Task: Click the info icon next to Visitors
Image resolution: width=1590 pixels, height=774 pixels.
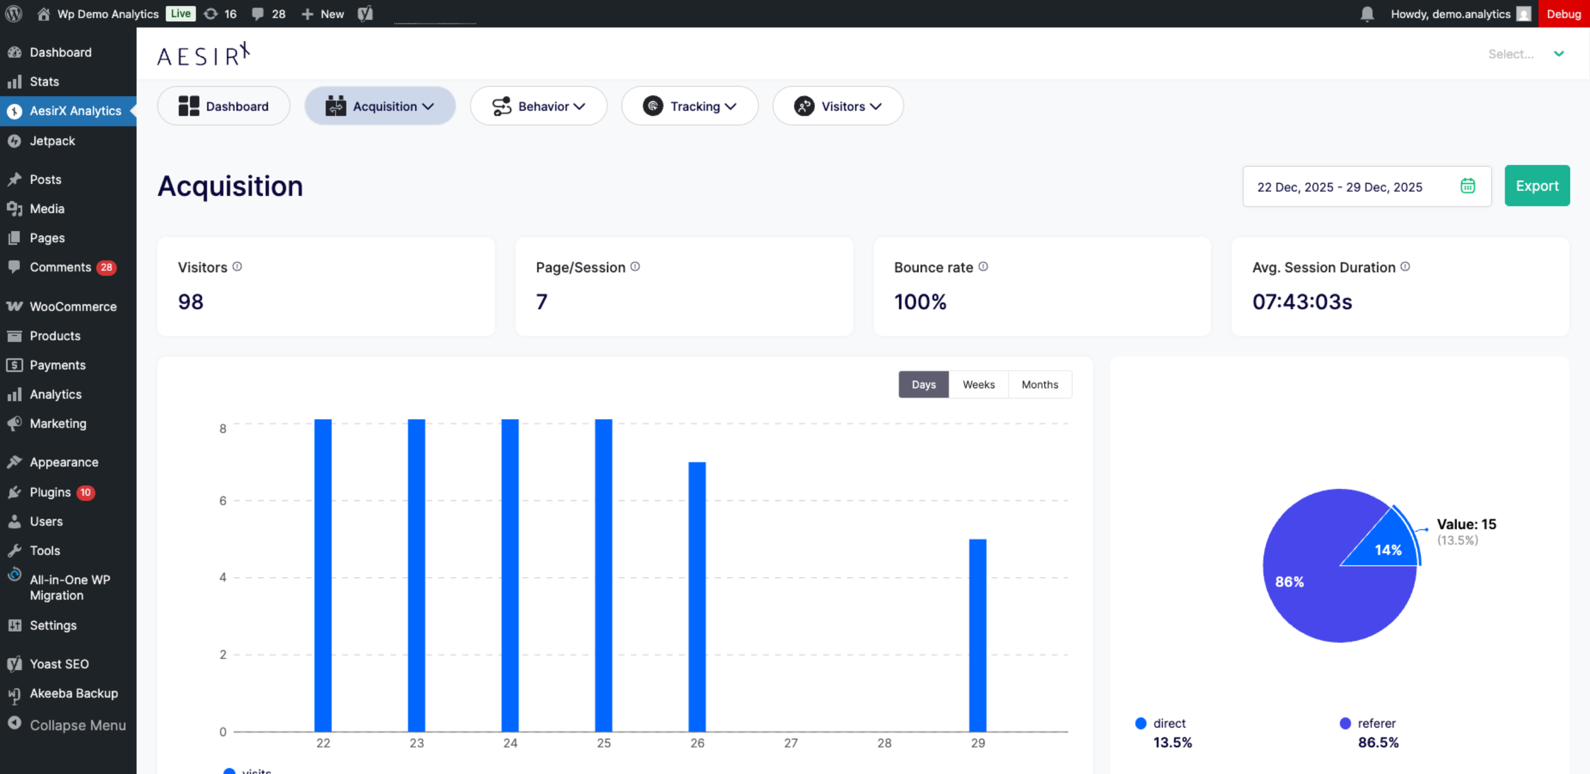Action: [x=237, y=266]
